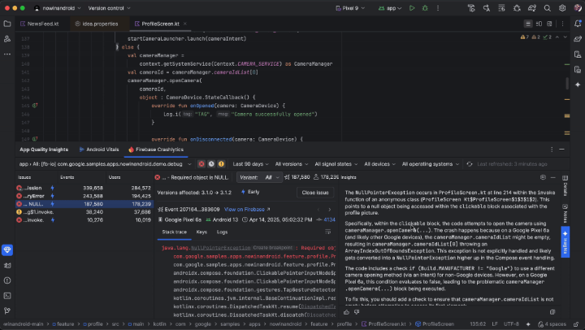Open the Version control dropdown
The height and width of the screenshot is (330, 585).
(x=110, y=8)
